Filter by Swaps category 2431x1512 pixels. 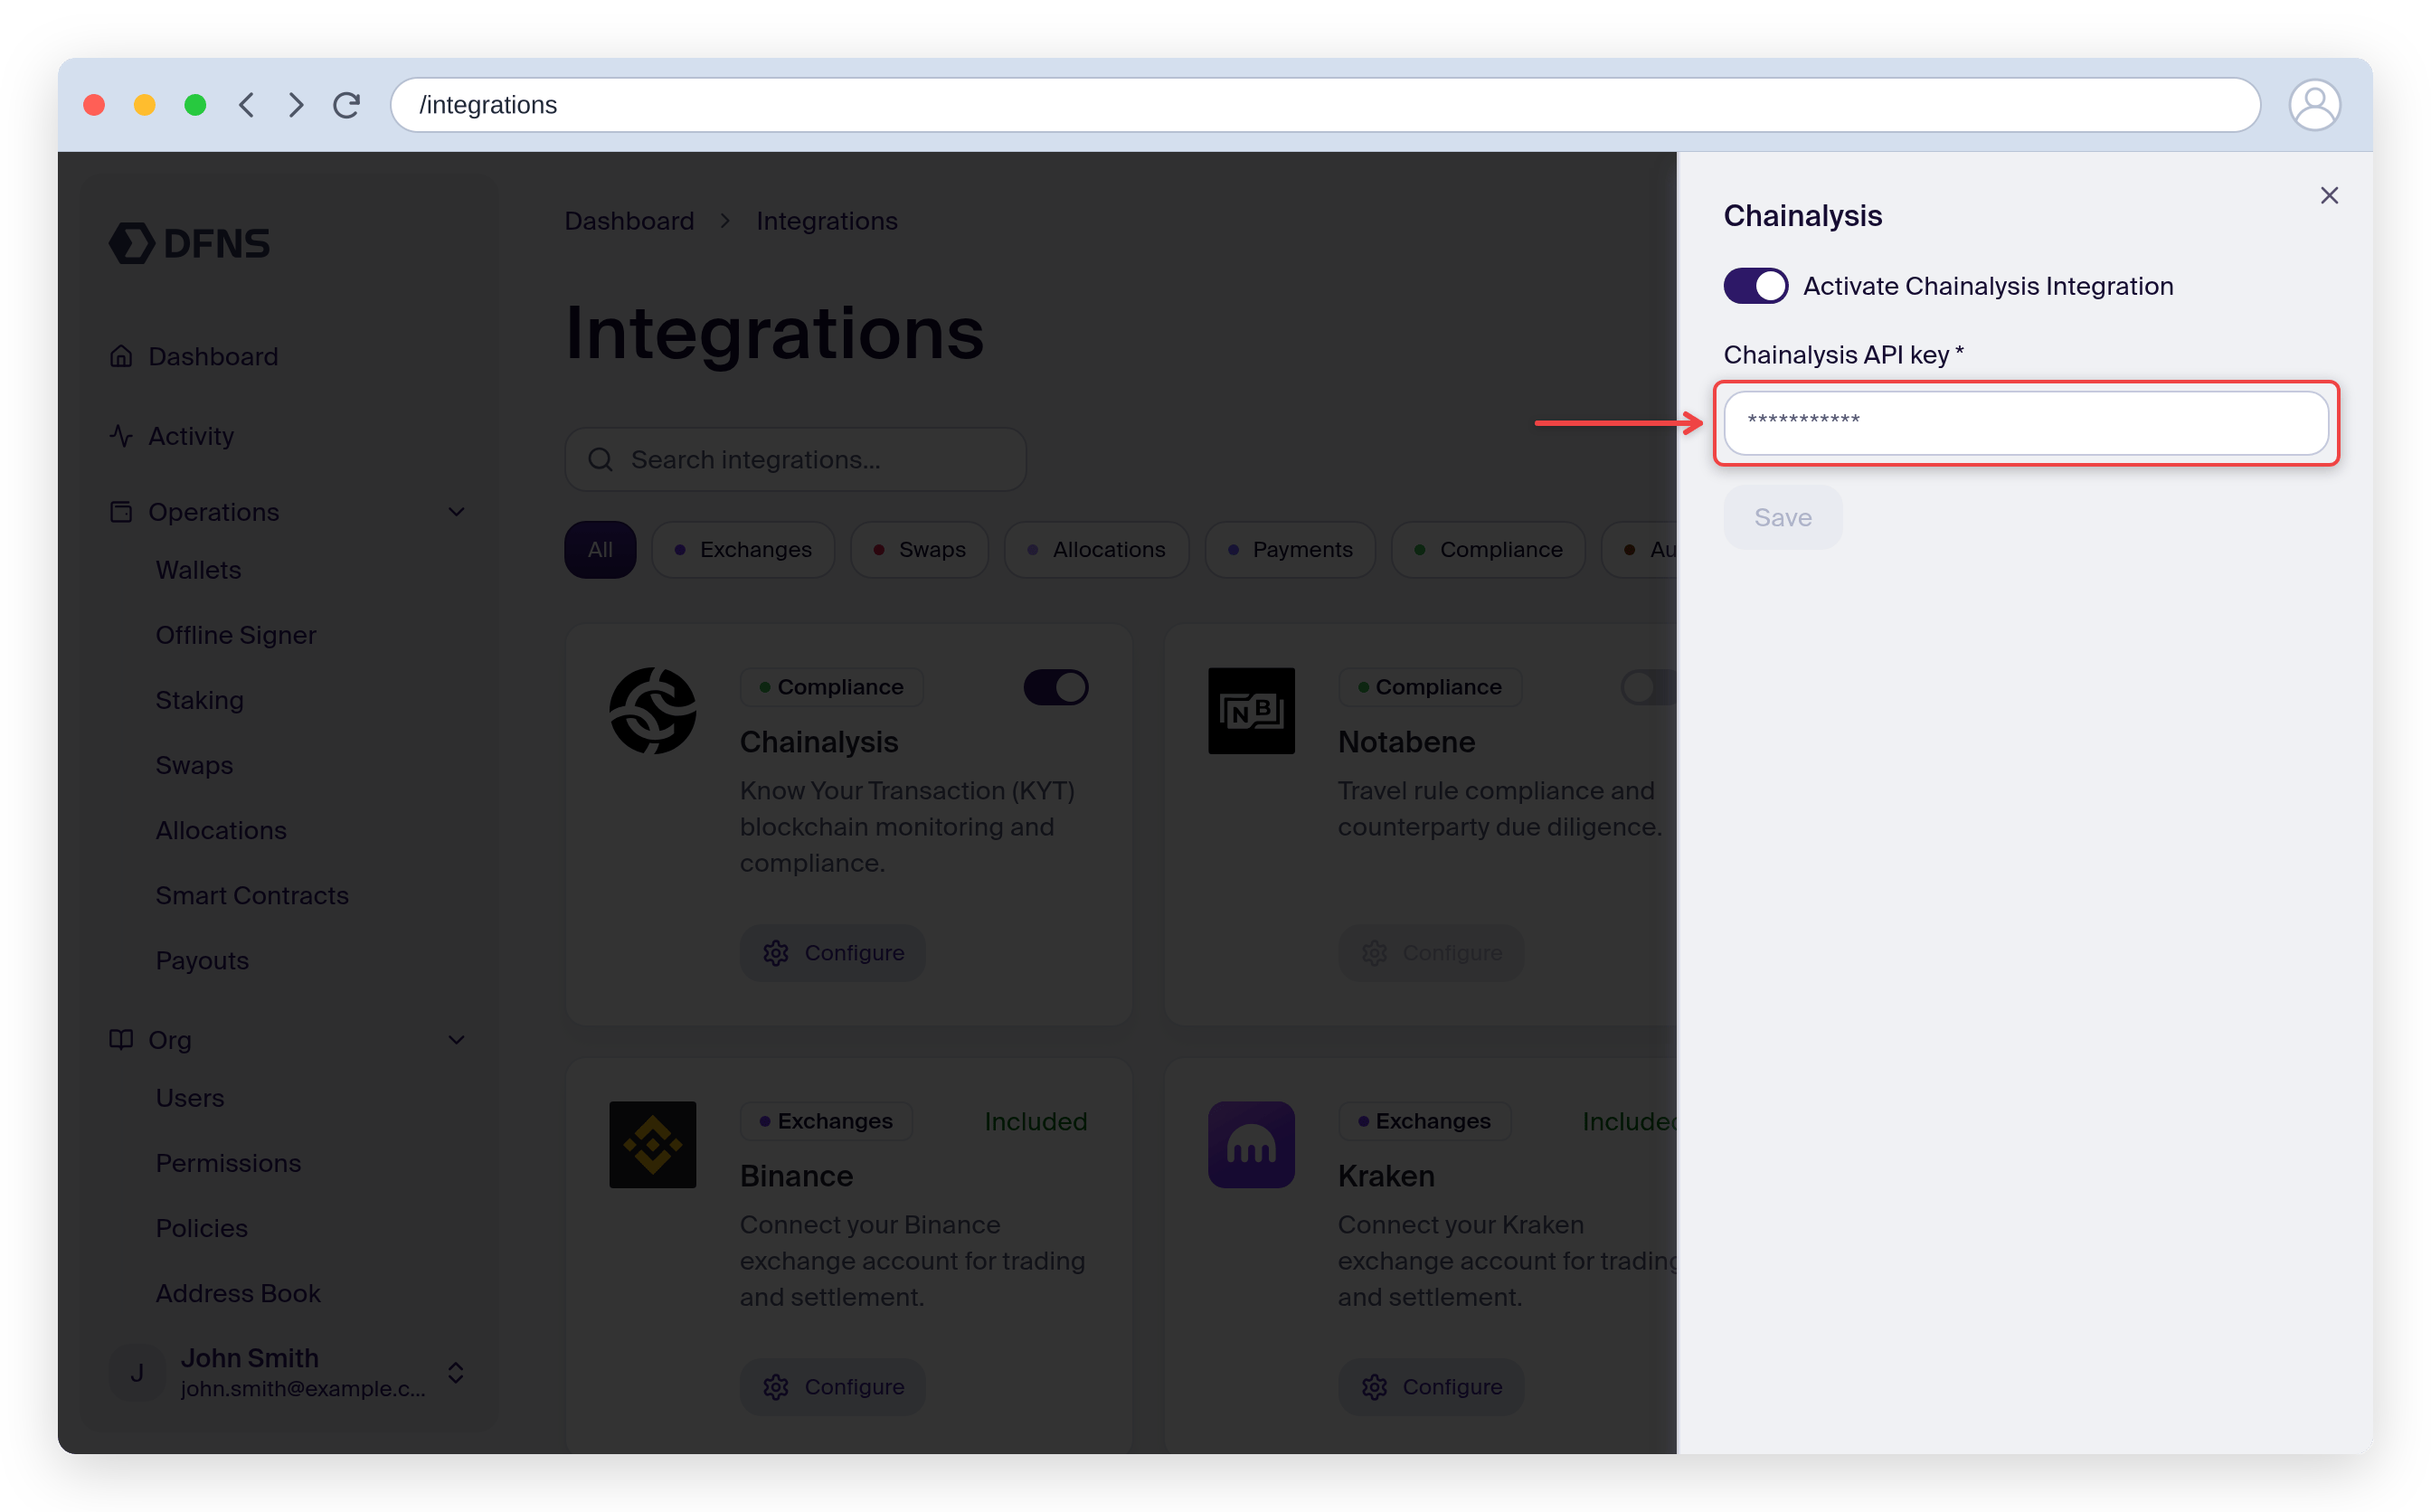[x=919, y=549]
